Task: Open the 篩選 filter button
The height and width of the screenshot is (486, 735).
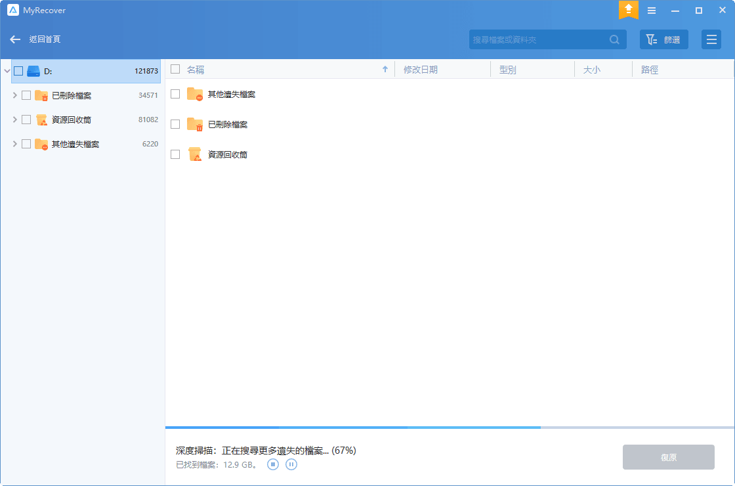Action: point(663,39)
